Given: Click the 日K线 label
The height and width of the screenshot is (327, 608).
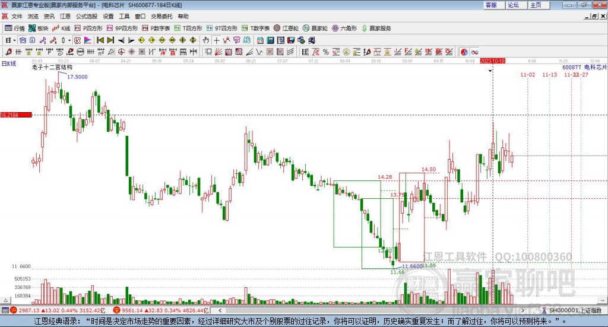Looking at the screenshot, I should [9, 64].
